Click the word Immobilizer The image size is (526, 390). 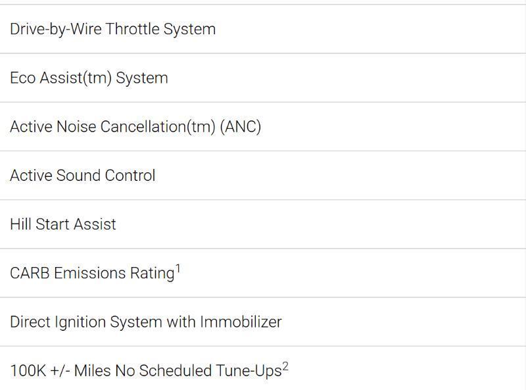(x=241, y=322)
